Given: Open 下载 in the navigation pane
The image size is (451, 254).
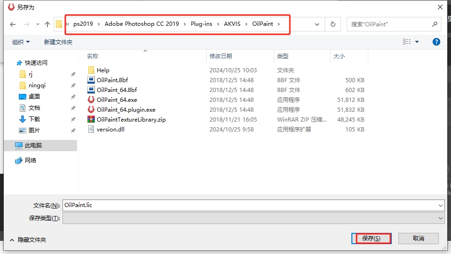Looking at the screenshot, I should [34, 119].
